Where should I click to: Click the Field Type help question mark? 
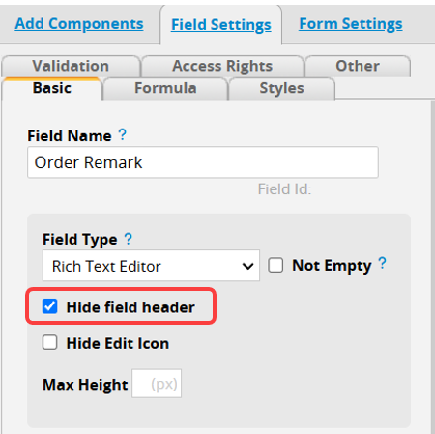pyautogui.click(x=128, y=239)
